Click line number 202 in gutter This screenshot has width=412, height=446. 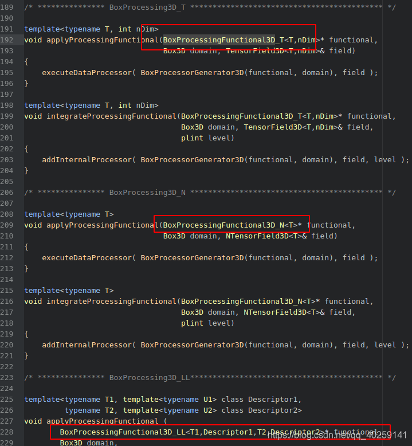tap(6, 149)
